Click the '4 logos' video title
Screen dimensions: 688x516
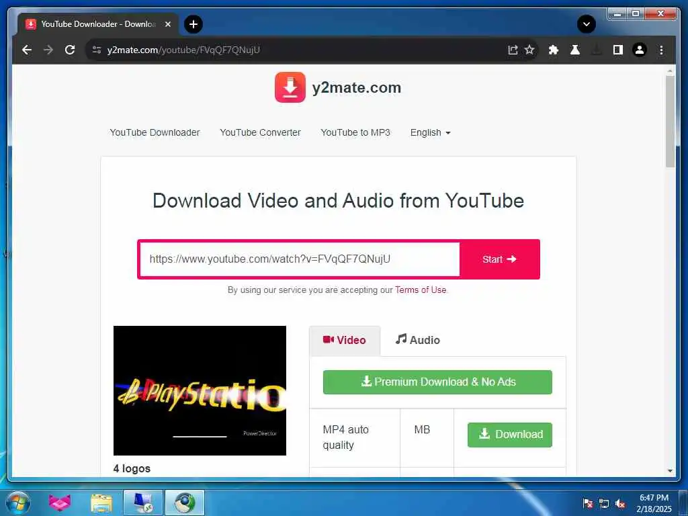pyautogui.click(x=132, y=468)
